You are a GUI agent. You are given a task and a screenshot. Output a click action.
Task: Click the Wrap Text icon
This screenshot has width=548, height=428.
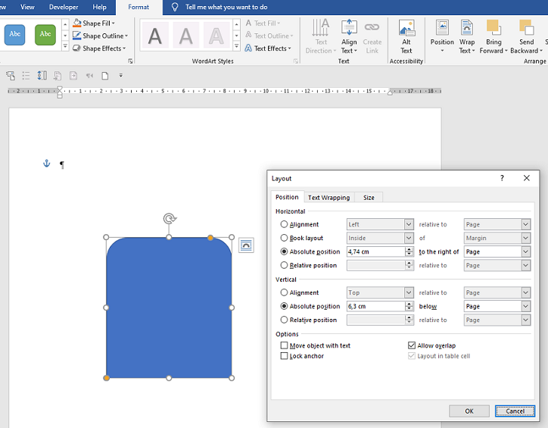pos(467,36)
